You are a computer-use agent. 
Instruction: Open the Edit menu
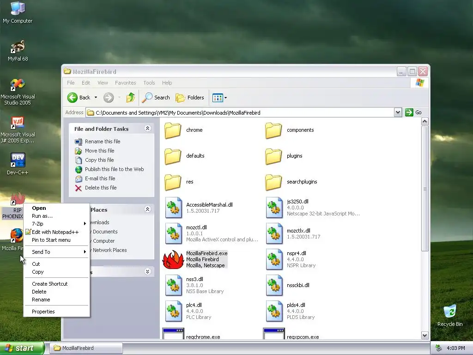(85, 83)
